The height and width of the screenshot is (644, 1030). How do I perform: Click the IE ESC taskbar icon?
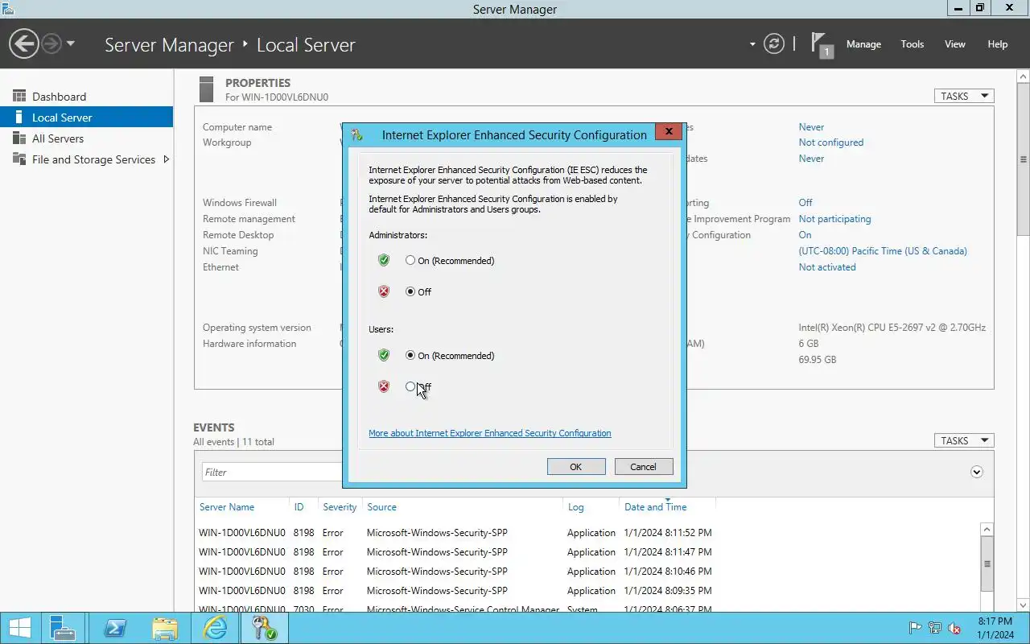click(x=265, y=628)
